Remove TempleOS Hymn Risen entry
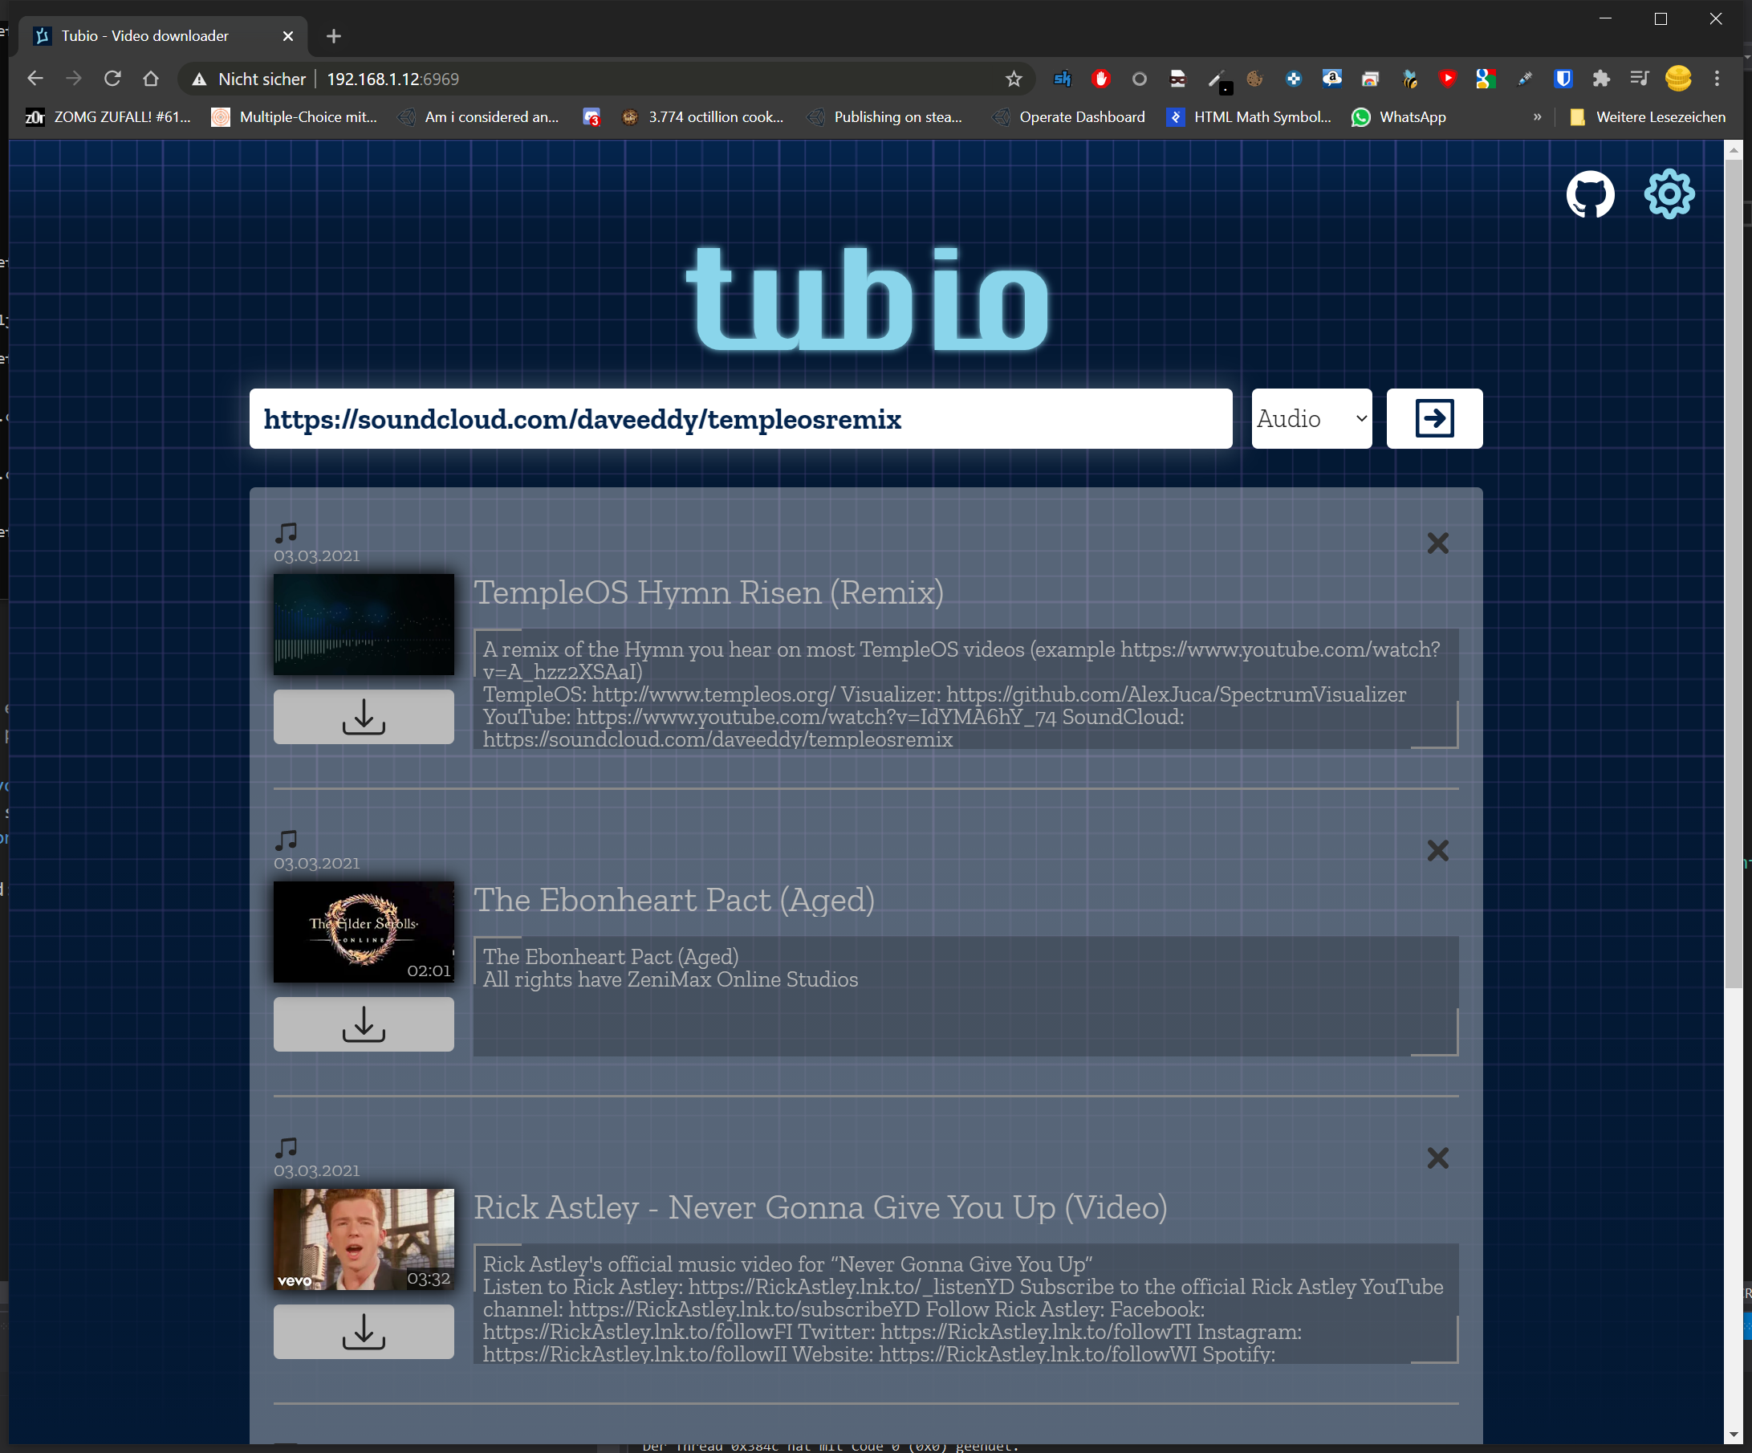1752x1453 pixels. click(1437, 543)
